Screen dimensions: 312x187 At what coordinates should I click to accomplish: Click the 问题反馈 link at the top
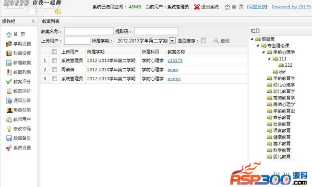(257, 7)
